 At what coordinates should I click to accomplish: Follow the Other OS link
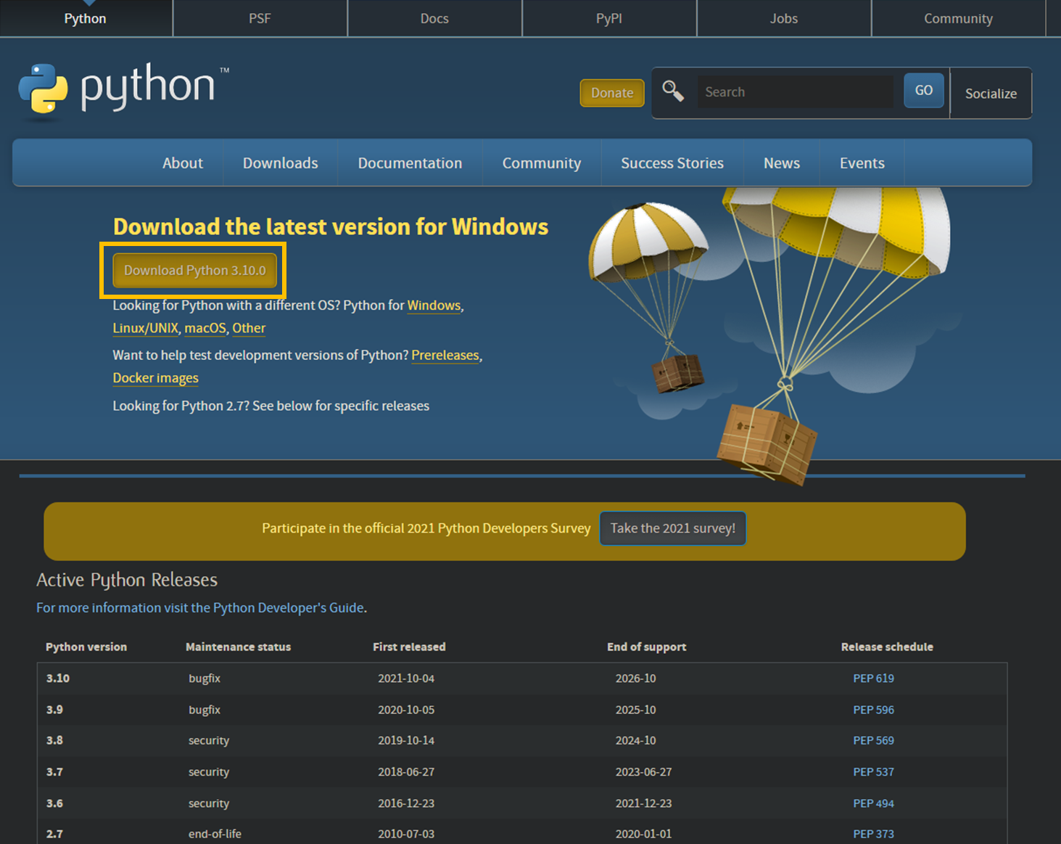249,328
